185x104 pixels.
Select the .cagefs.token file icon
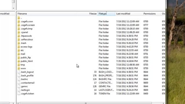[19, 94]
